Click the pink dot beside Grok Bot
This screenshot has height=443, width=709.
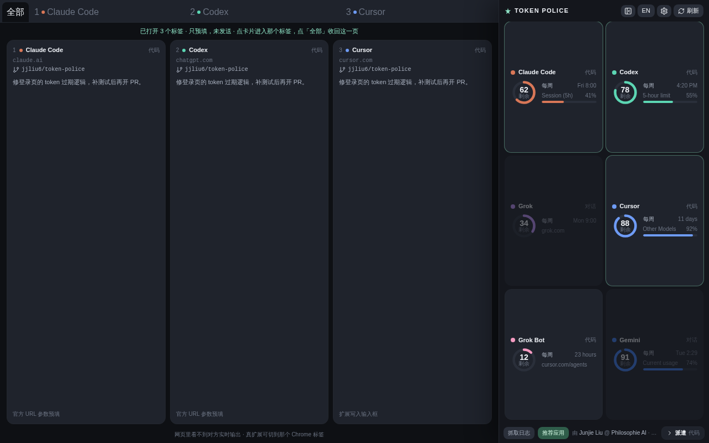point(513,340)
